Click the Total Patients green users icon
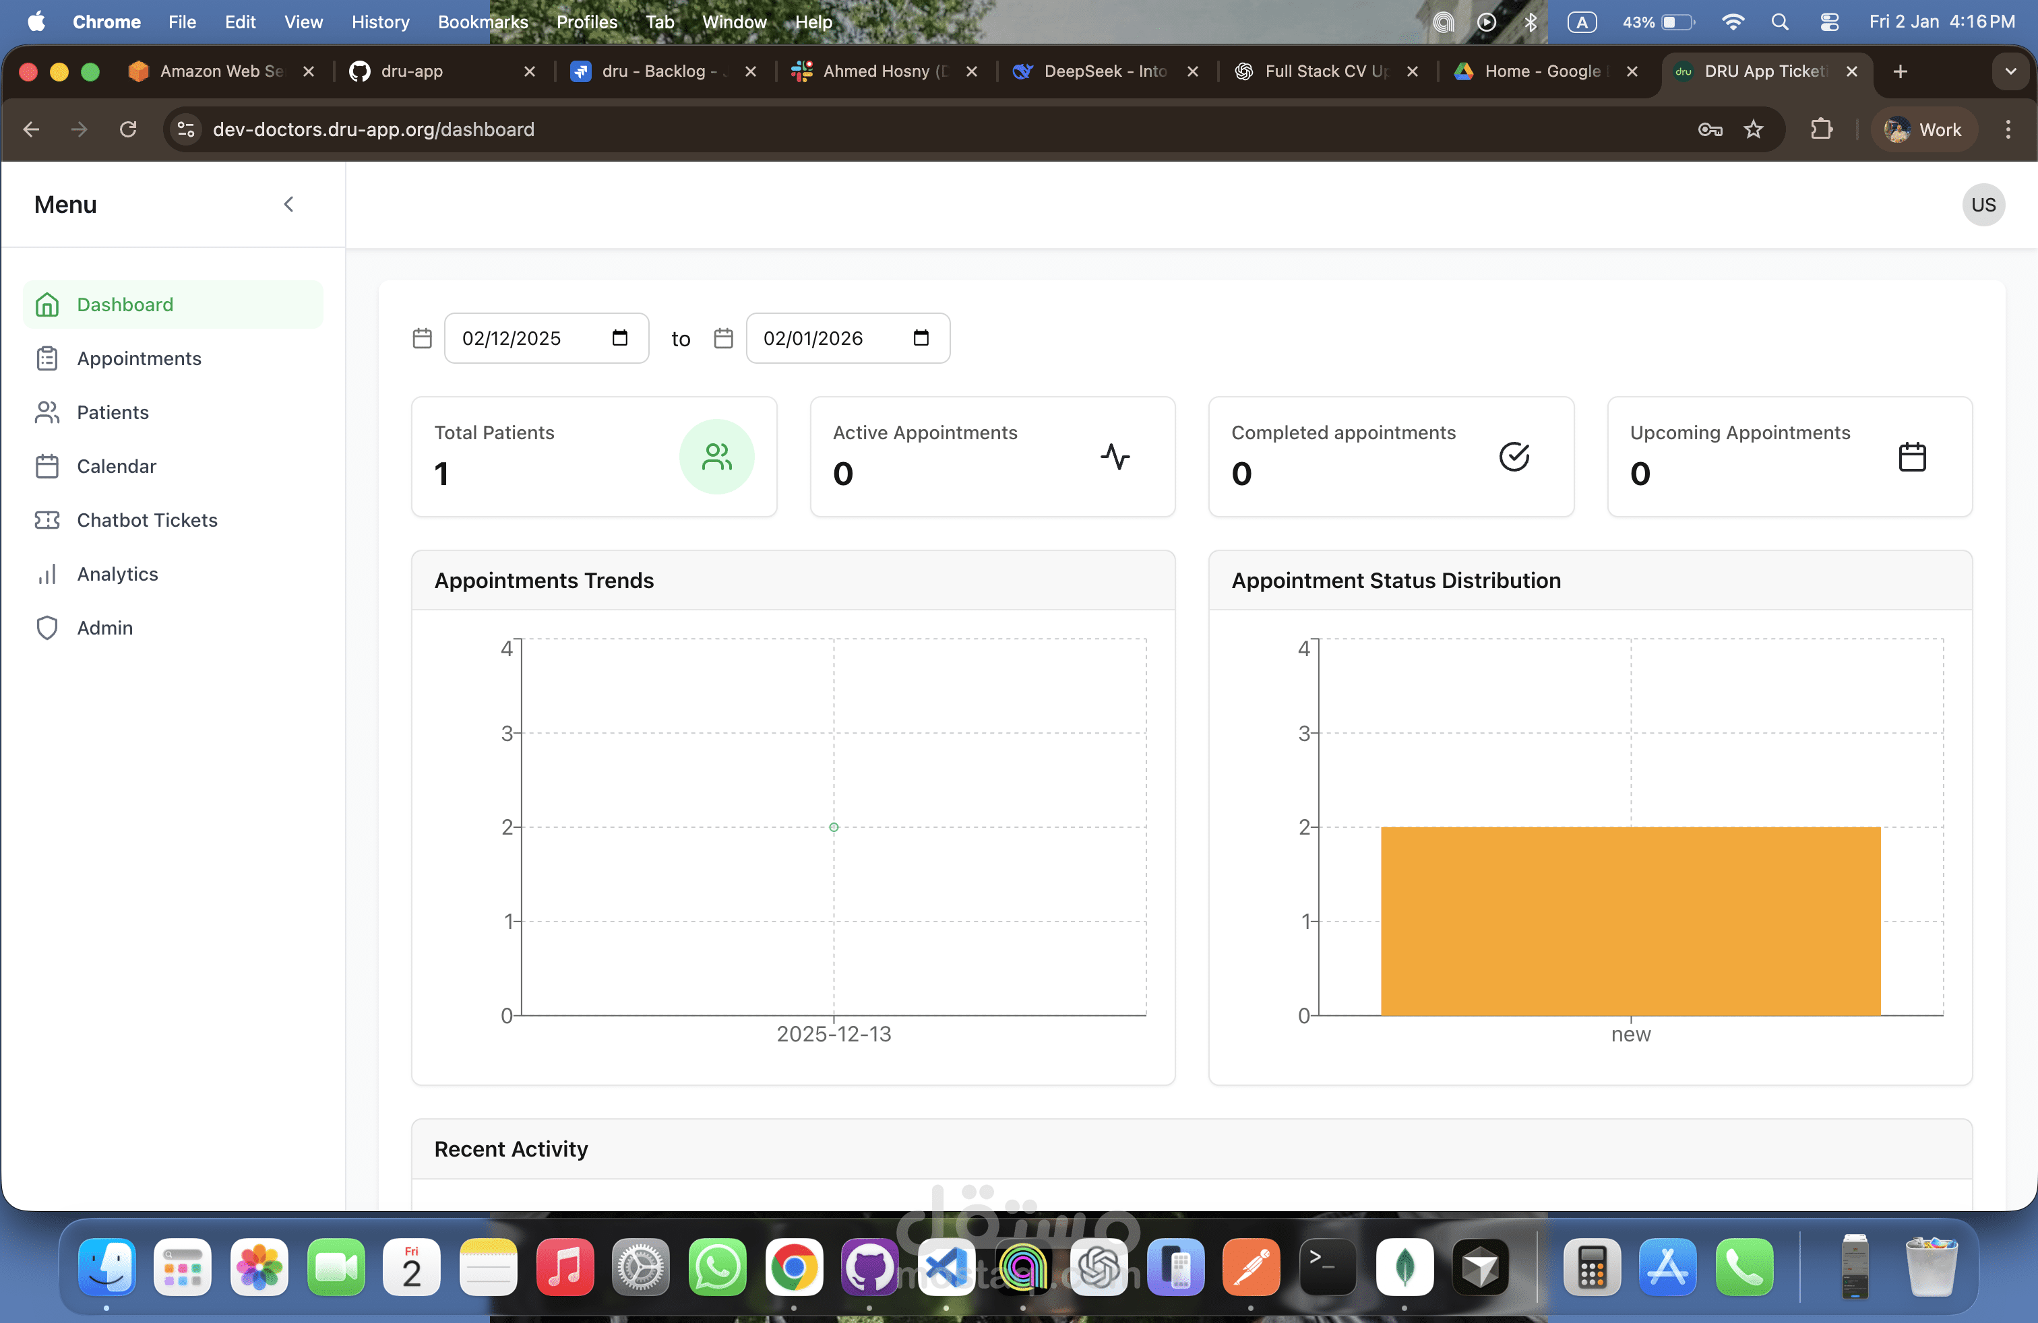The image size is (2038, 1323). (716, 456)
